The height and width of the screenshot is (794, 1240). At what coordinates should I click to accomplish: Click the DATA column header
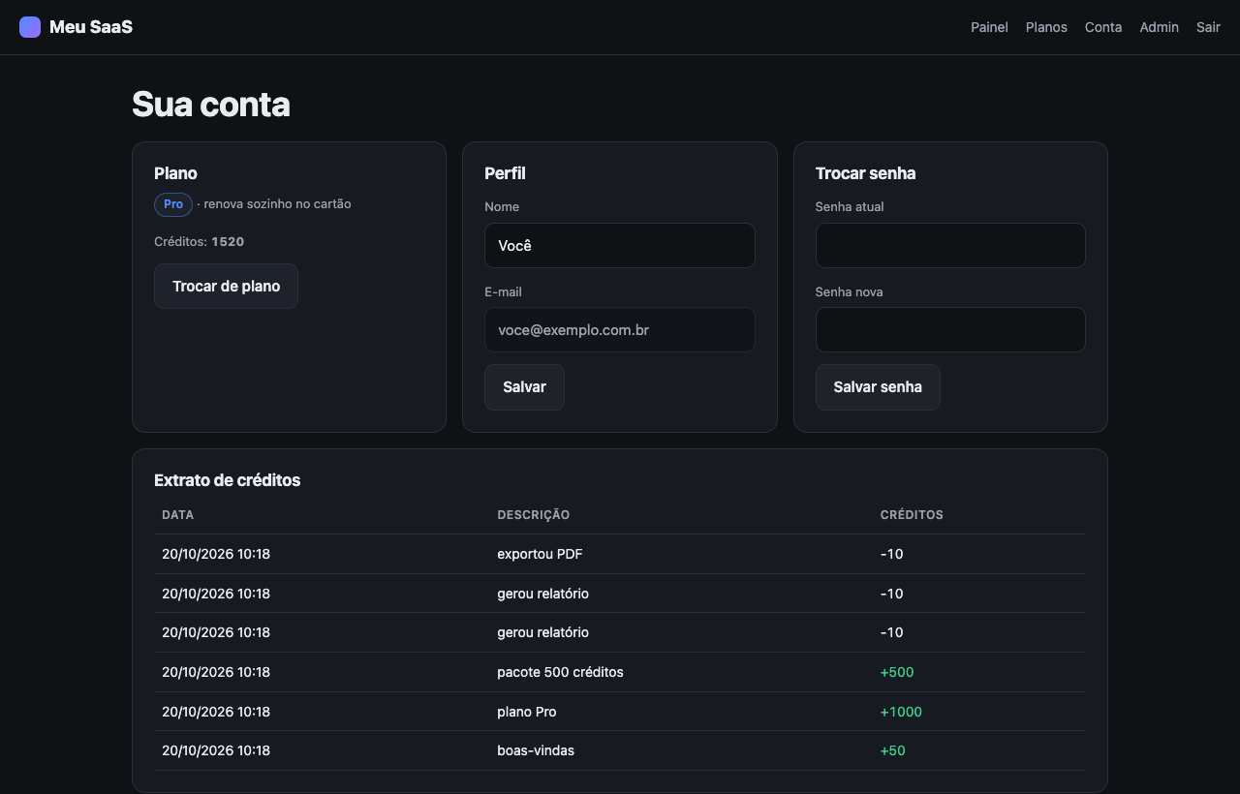coord(178,515)
